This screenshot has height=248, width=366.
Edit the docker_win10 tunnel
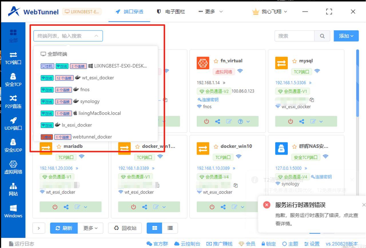tap(234, 207)
